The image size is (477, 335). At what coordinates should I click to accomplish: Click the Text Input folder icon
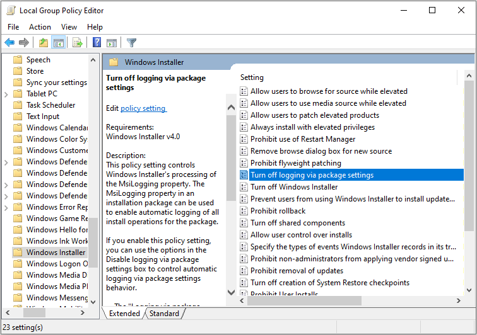point(18,116)
